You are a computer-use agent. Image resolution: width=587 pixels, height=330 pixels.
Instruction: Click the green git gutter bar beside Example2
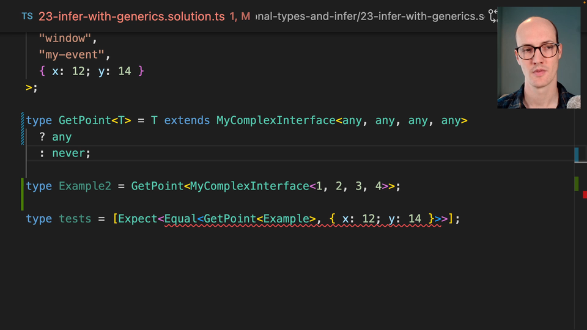23,193
